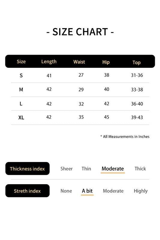
Task: Select the M size row label
Action: [21, 89]
